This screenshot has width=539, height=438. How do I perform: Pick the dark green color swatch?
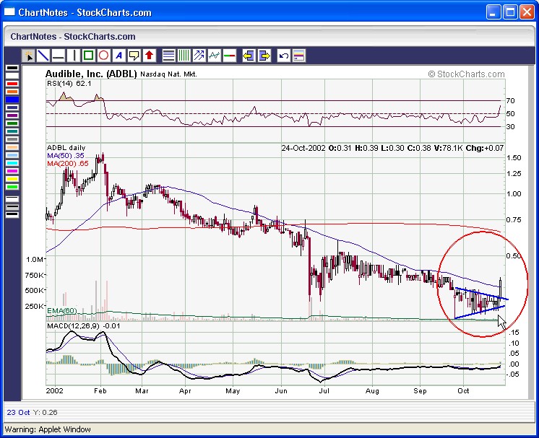(12, 123)
